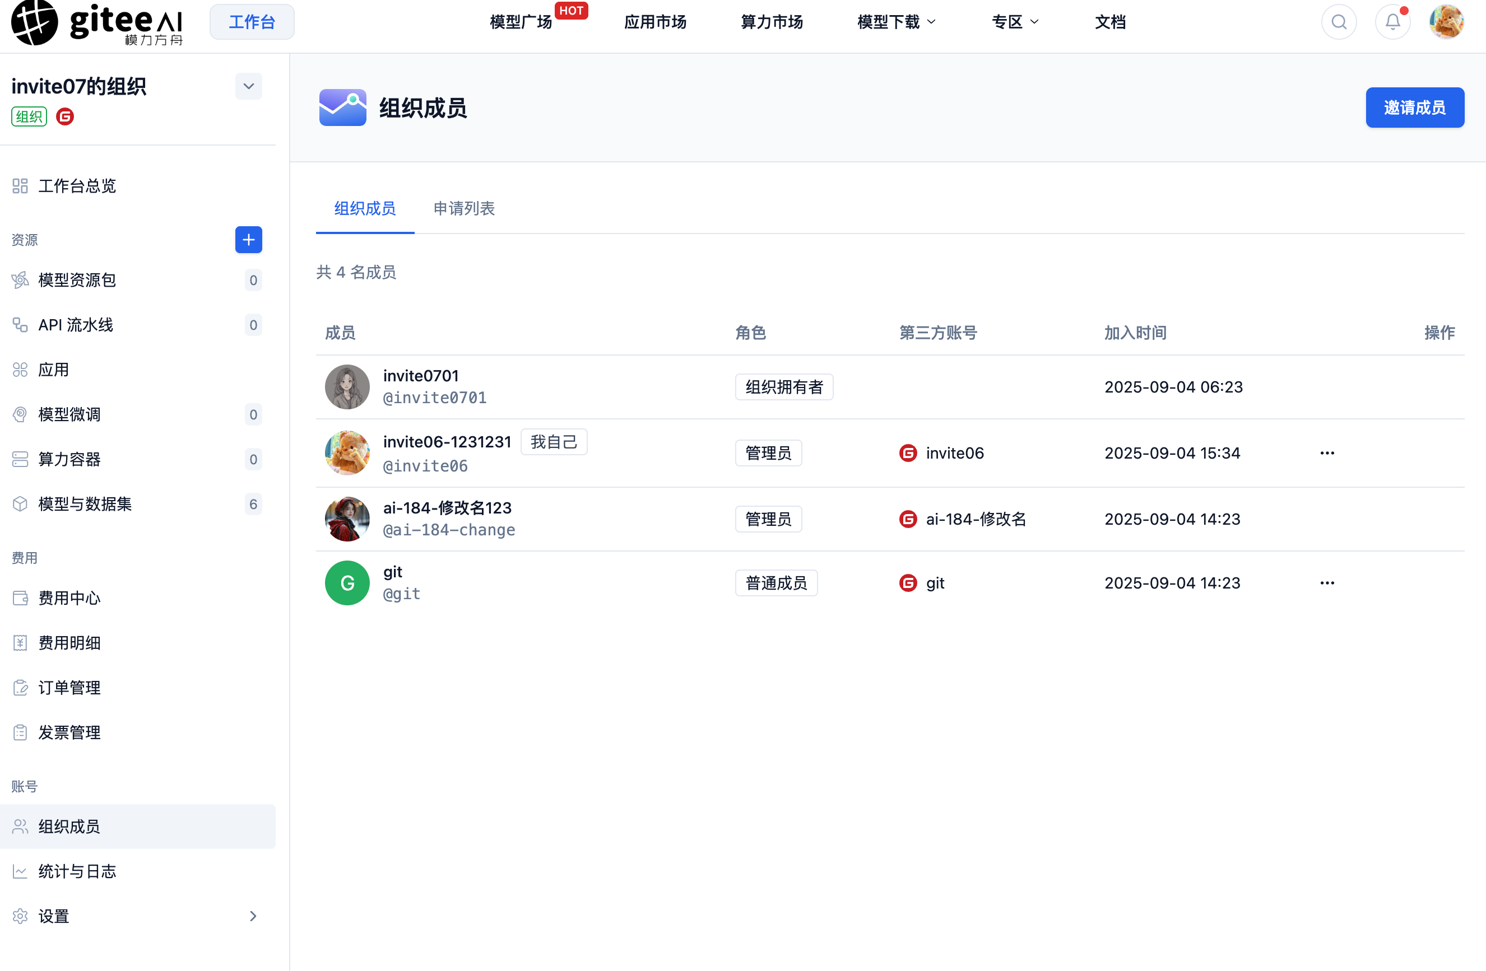Open the notifications bell
Screen dimensions: 1486x971
[x=1392, y=22]
